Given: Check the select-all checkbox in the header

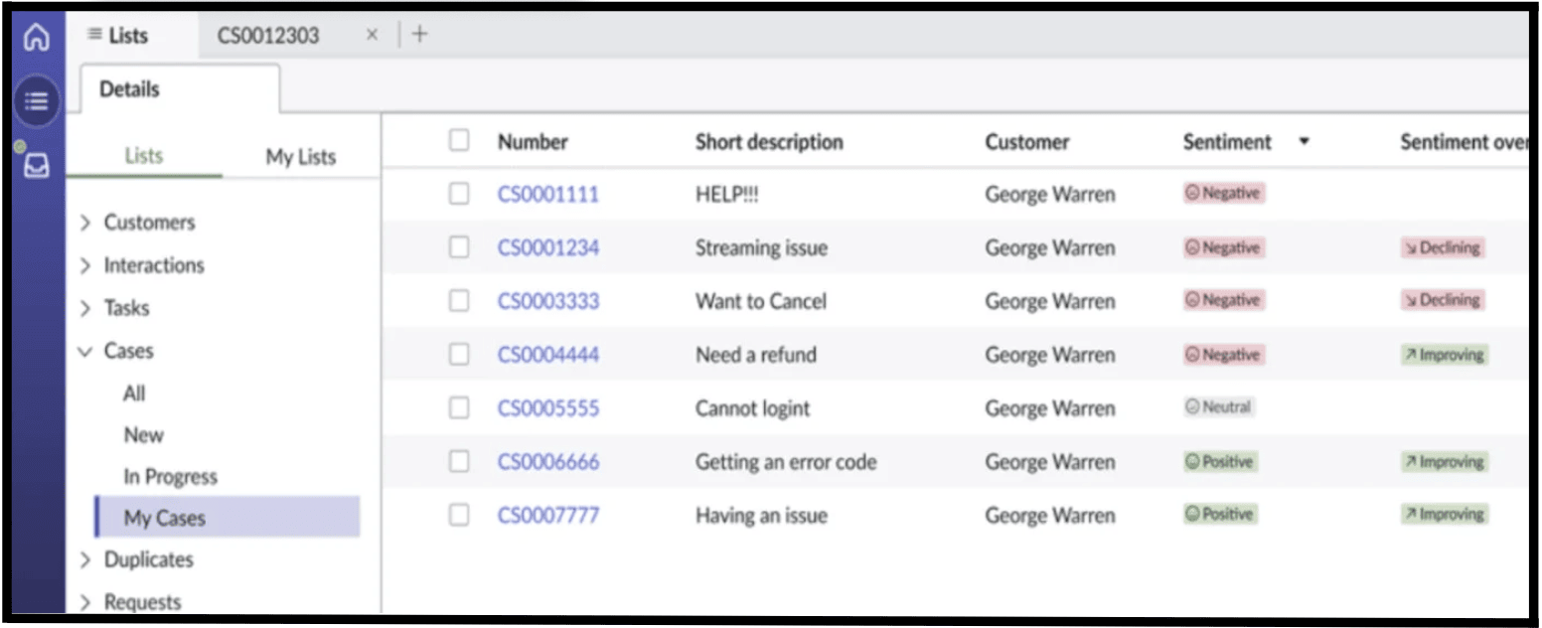Looking at the screenshot, I should coord(458,140).
